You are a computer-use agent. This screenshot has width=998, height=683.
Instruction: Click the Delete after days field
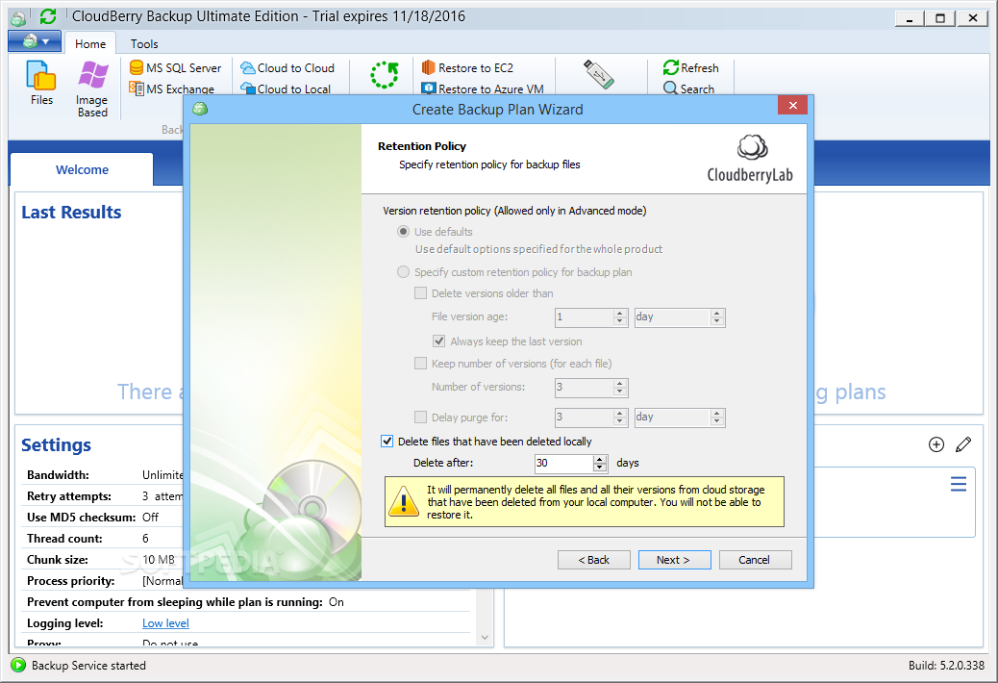pos(564,464)
